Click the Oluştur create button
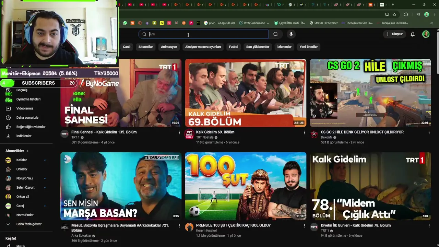The width and height of the screenshot is (439, 247). [394, 34]
